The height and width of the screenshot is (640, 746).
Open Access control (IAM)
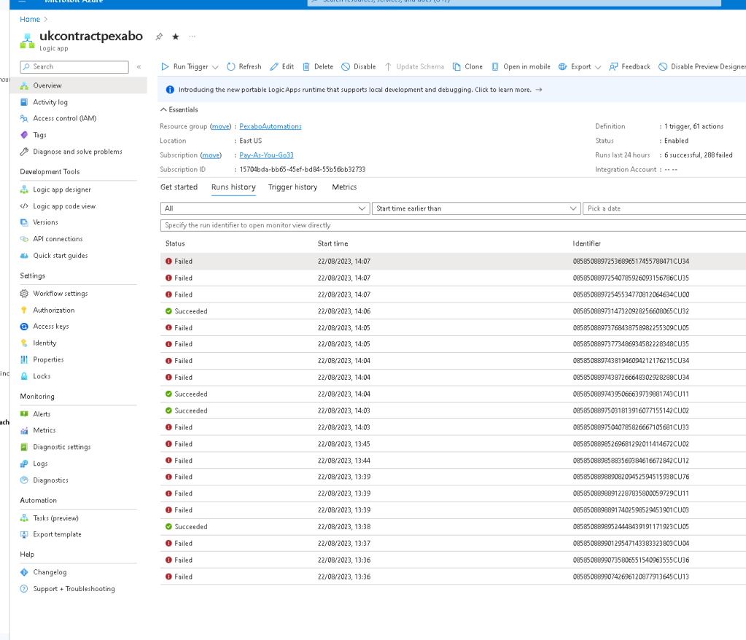click(64, 118)
